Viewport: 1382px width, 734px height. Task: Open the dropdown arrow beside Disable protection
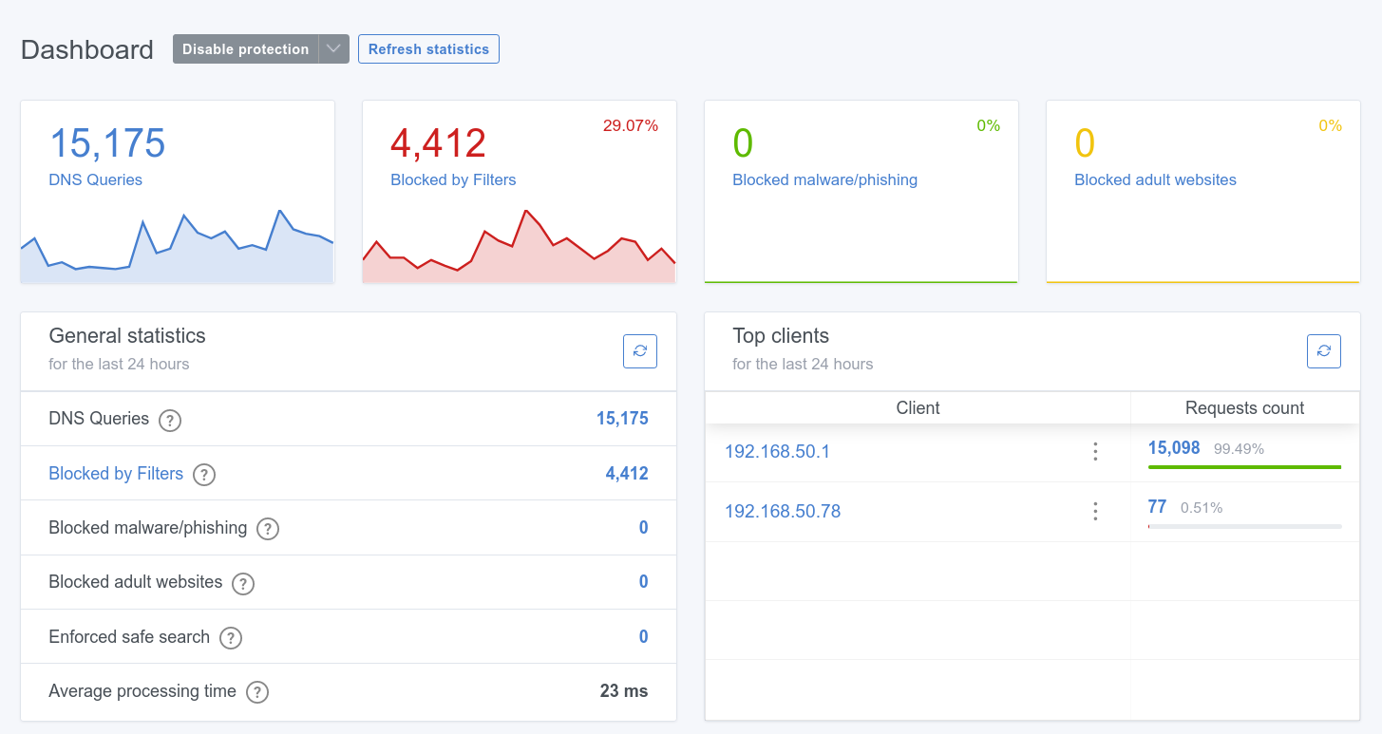pos(333,49)
